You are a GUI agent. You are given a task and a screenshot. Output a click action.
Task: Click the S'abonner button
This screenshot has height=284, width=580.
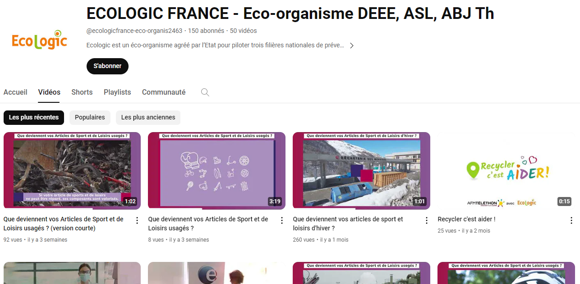point(107,66)
